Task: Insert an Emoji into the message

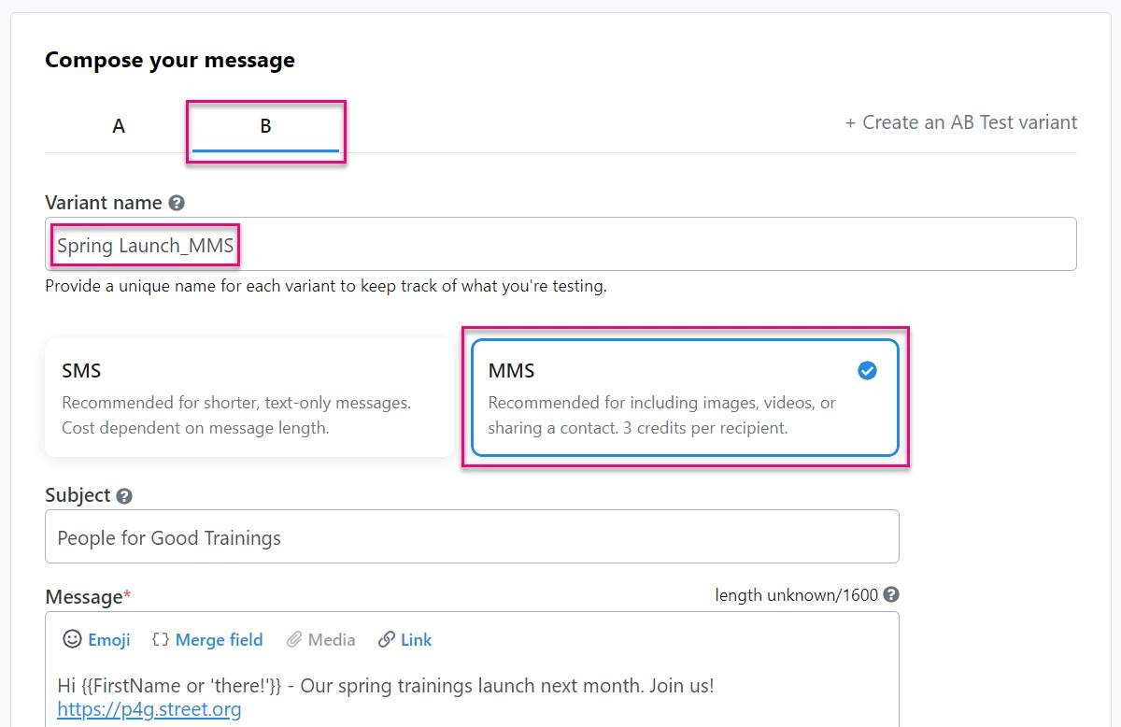Action: (96, 639)
